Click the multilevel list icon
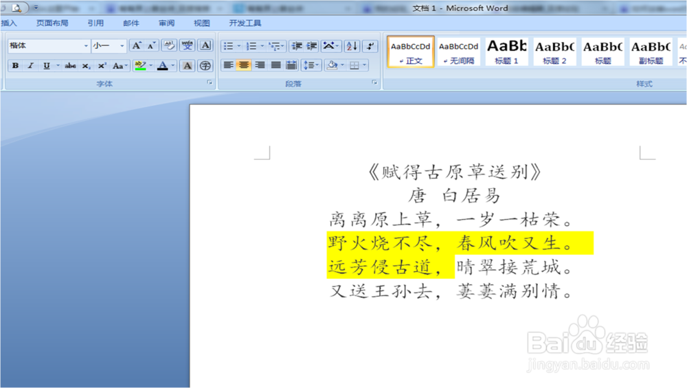Viewport: 687px width, 388px height. tap(275, 46)
